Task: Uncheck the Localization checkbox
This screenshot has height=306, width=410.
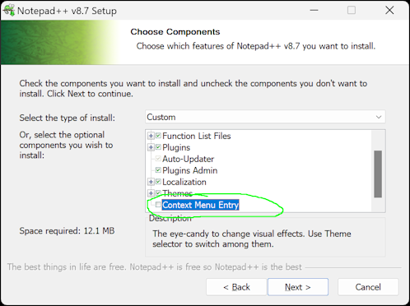Action: pos(158,181)
